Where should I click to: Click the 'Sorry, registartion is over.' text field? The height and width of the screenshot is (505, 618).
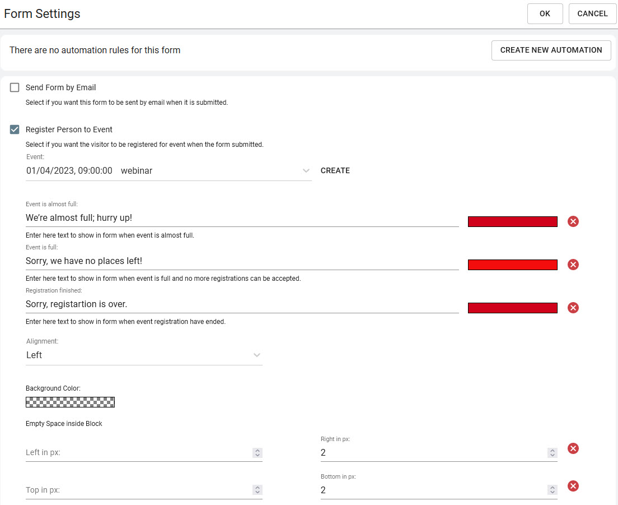[242, 304]
